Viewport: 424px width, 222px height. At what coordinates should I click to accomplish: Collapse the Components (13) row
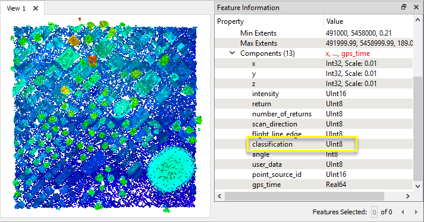click(x=233, y=53)
